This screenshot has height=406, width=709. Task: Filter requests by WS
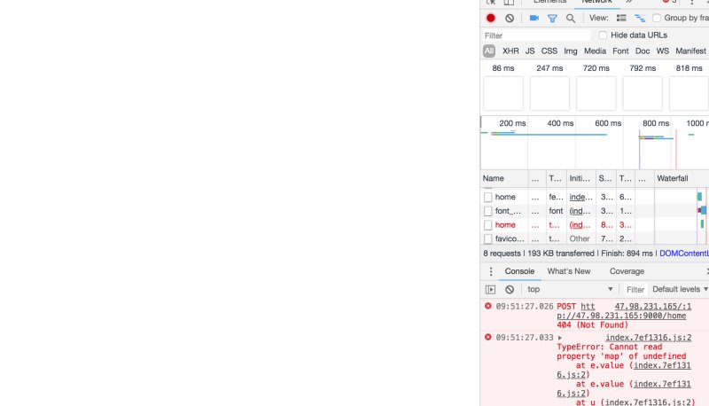point(663,51)
